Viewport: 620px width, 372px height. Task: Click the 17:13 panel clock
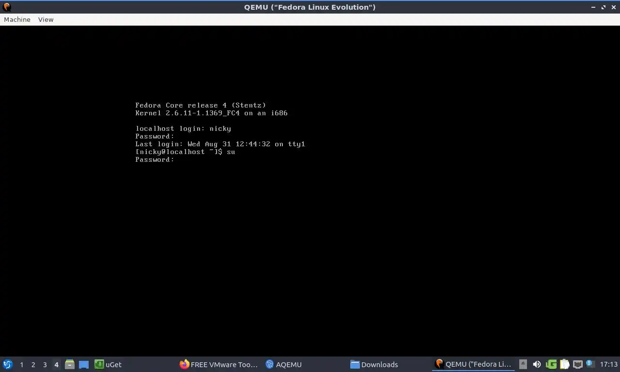pos(608,364)
